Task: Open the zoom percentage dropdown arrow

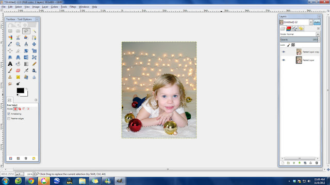Action: 34,174
